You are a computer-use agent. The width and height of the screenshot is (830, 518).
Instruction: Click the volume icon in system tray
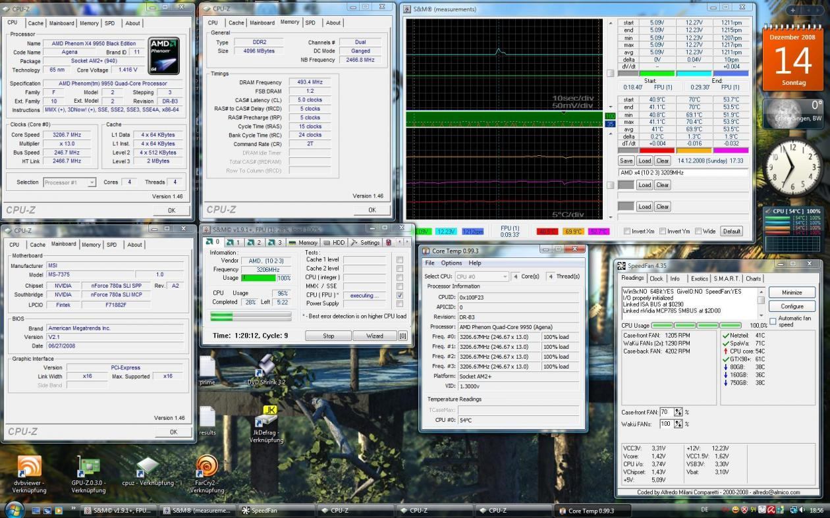click(802, 509)
